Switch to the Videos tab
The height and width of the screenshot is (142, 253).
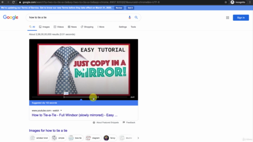[x=59, y=27]
